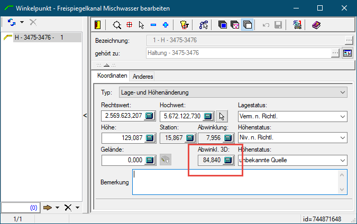Viewport: 357px width, 224px height.
Task: Click the ellipsis button beside 'gehört zu'
Action: 335,53
